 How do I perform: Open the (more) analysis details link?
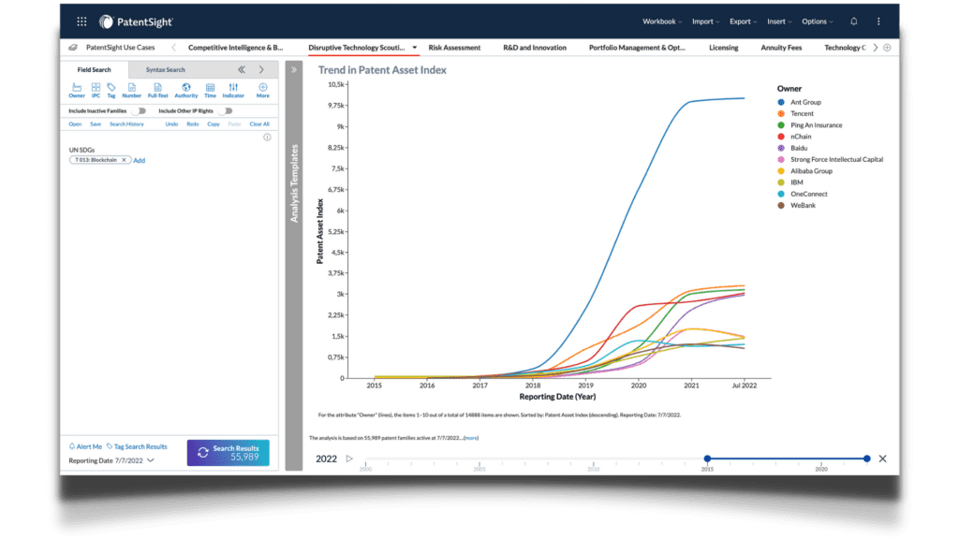[471, 438]
